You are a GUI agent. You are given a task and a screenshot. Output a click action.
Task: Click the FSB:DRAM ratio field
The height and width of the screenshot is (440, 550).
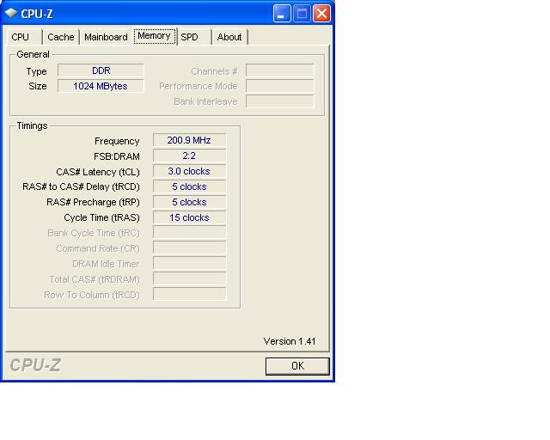(189, 156)
